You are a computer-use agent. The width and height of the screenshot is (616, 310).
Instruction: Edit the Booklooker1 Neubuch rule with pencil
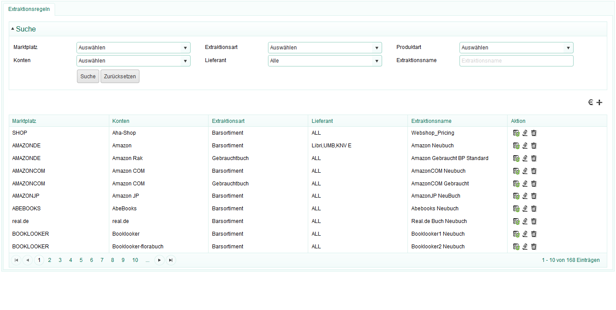pyautogui.click(x=525, y=234)
